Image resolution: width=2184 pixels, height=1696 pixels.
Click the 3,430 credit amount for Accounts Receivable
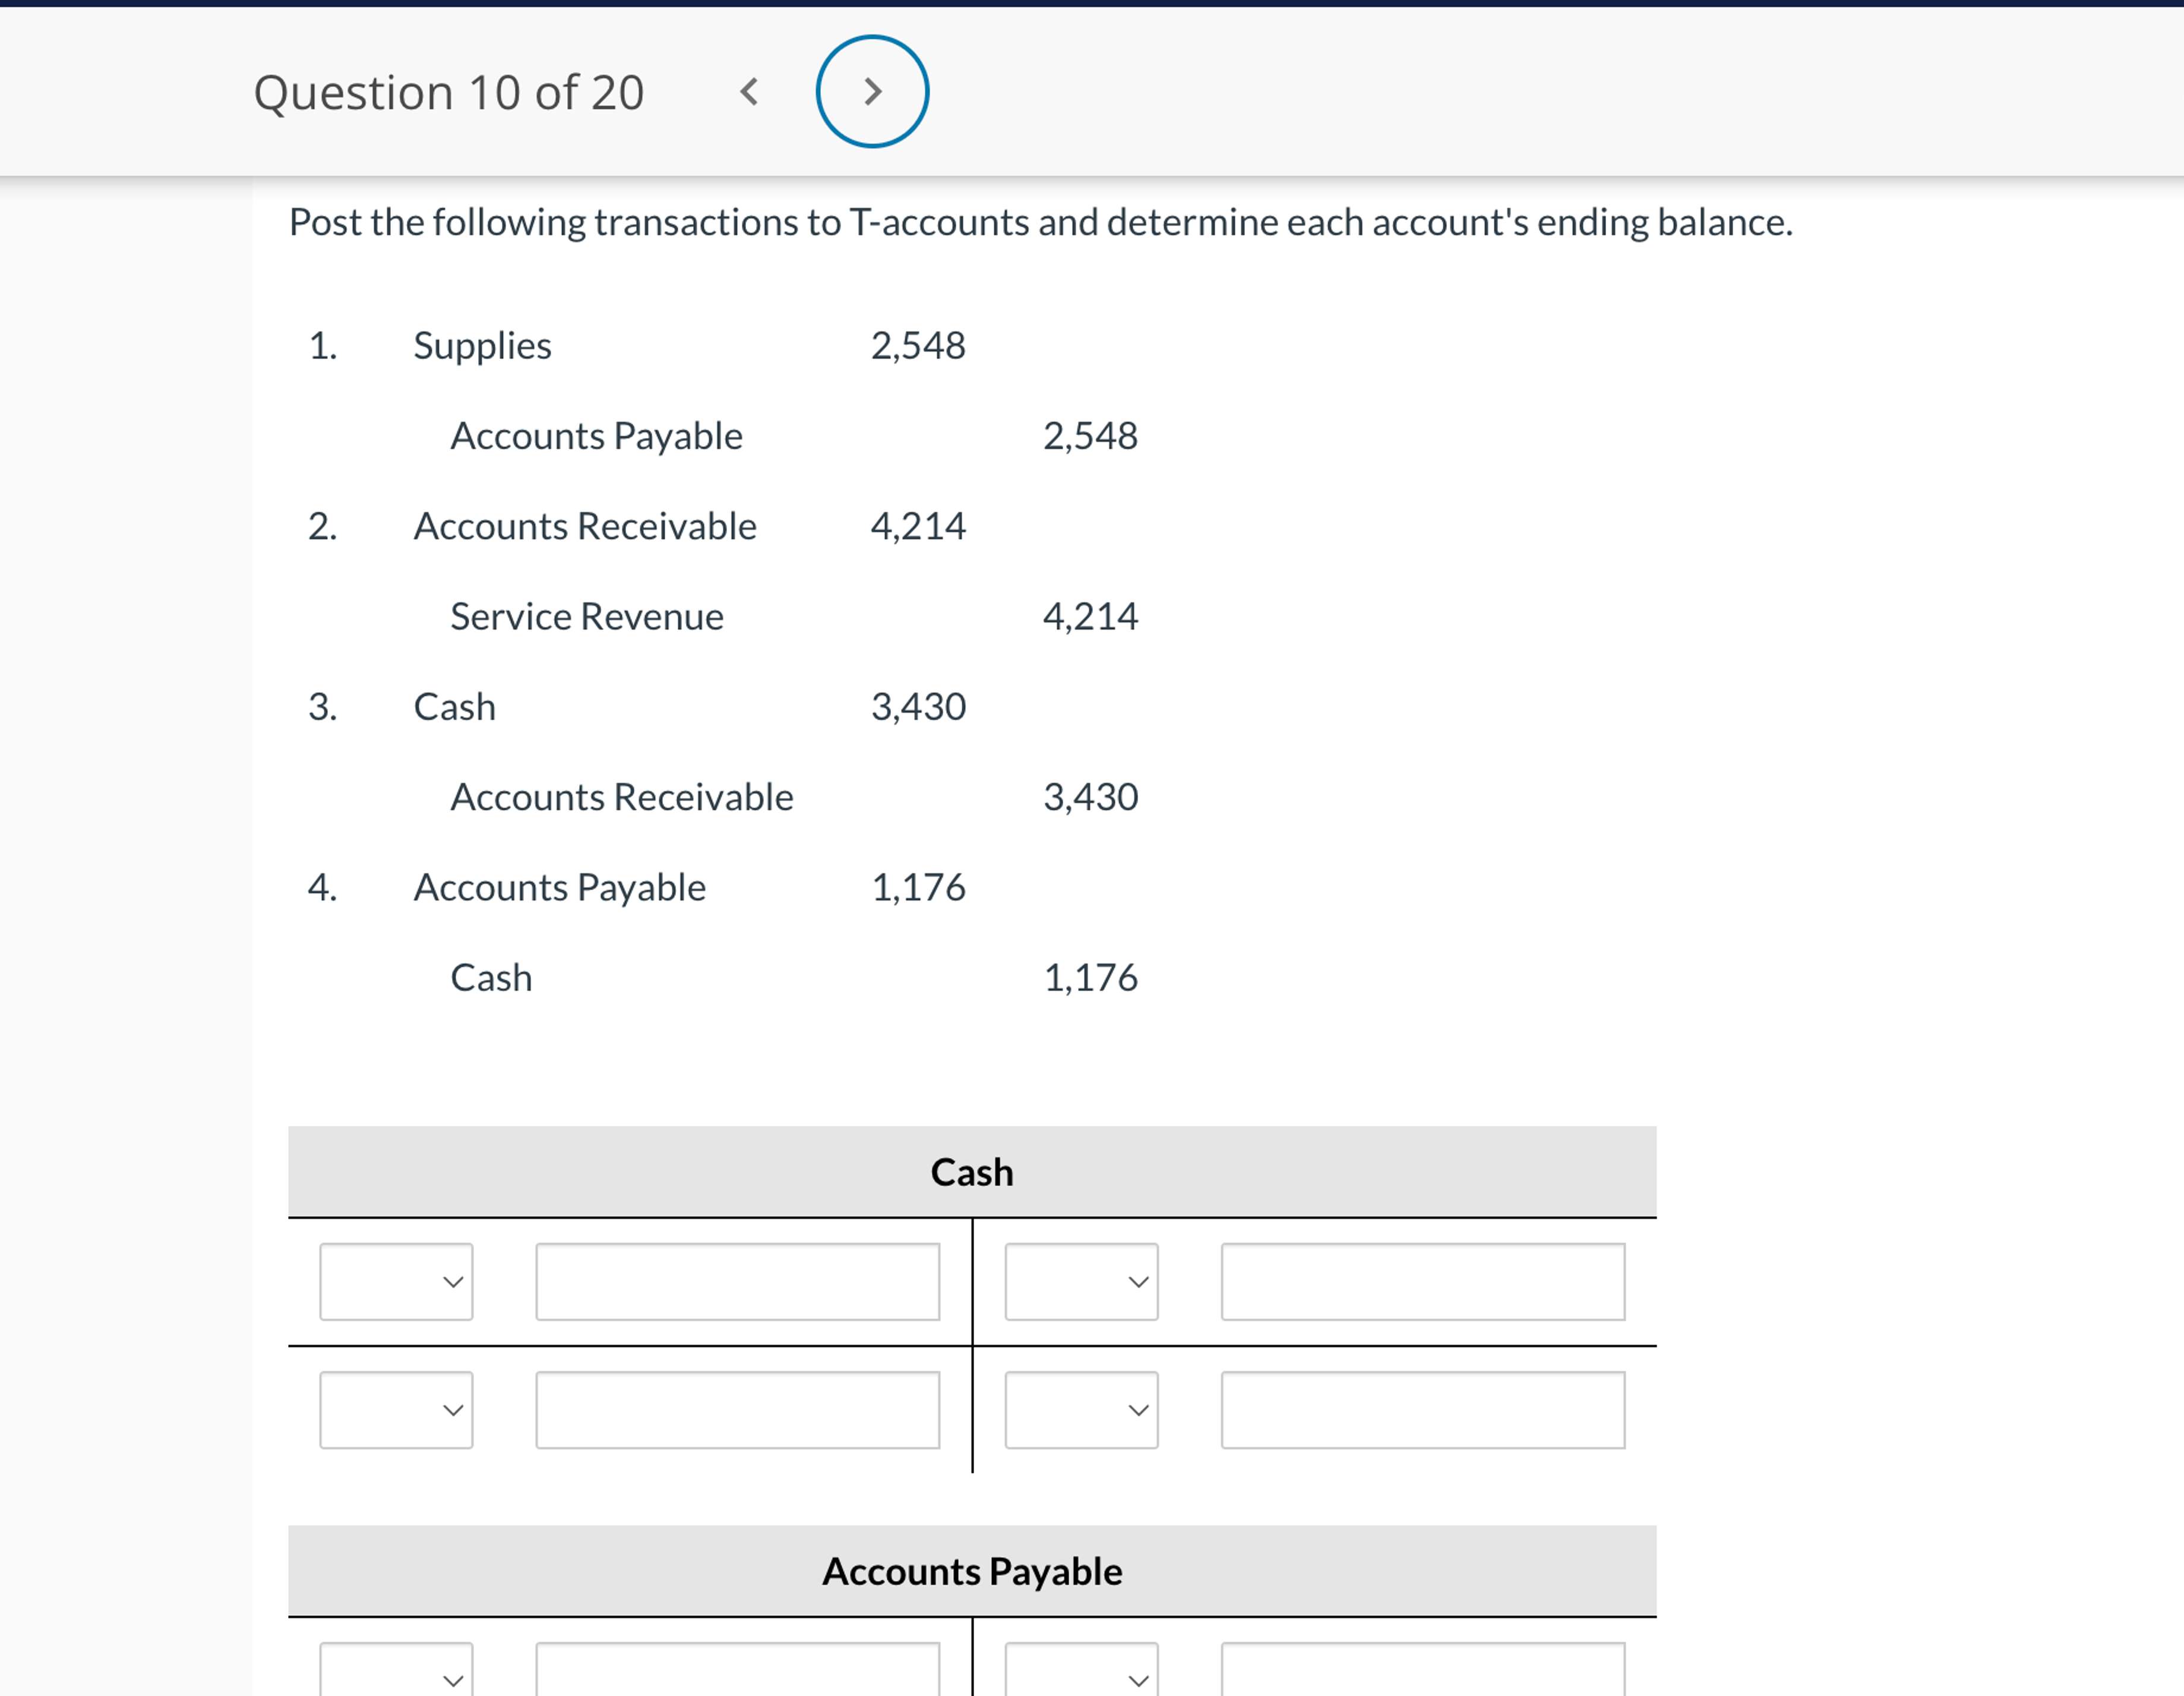(x=1090, y=798)
